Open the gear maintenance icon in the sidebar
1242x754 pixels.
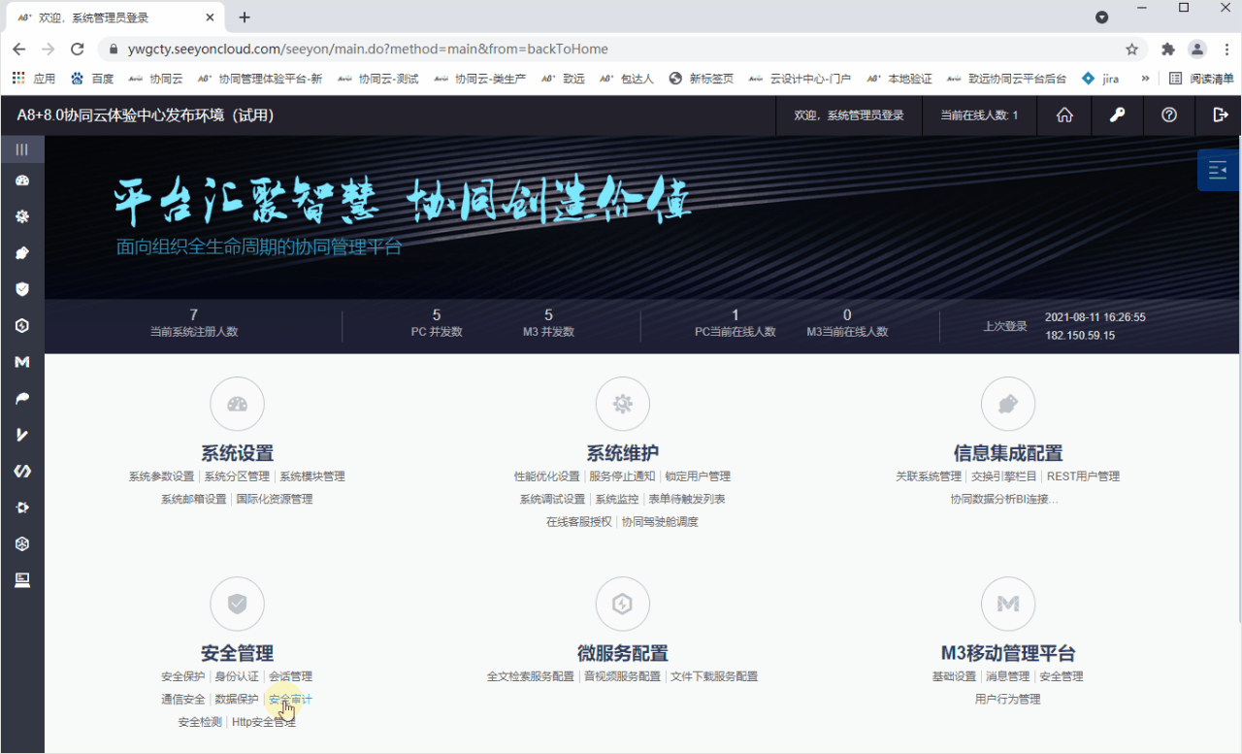click(21, 216)
